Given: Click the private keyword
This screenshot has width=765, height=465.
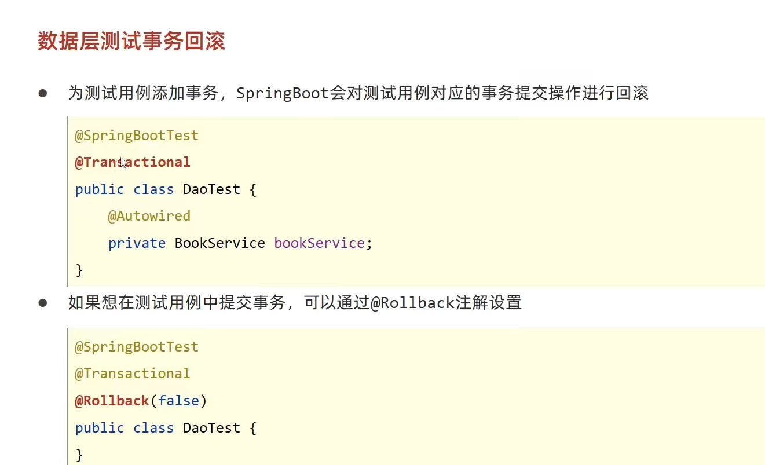Looking at the screenshot, I should coord(137,243).
